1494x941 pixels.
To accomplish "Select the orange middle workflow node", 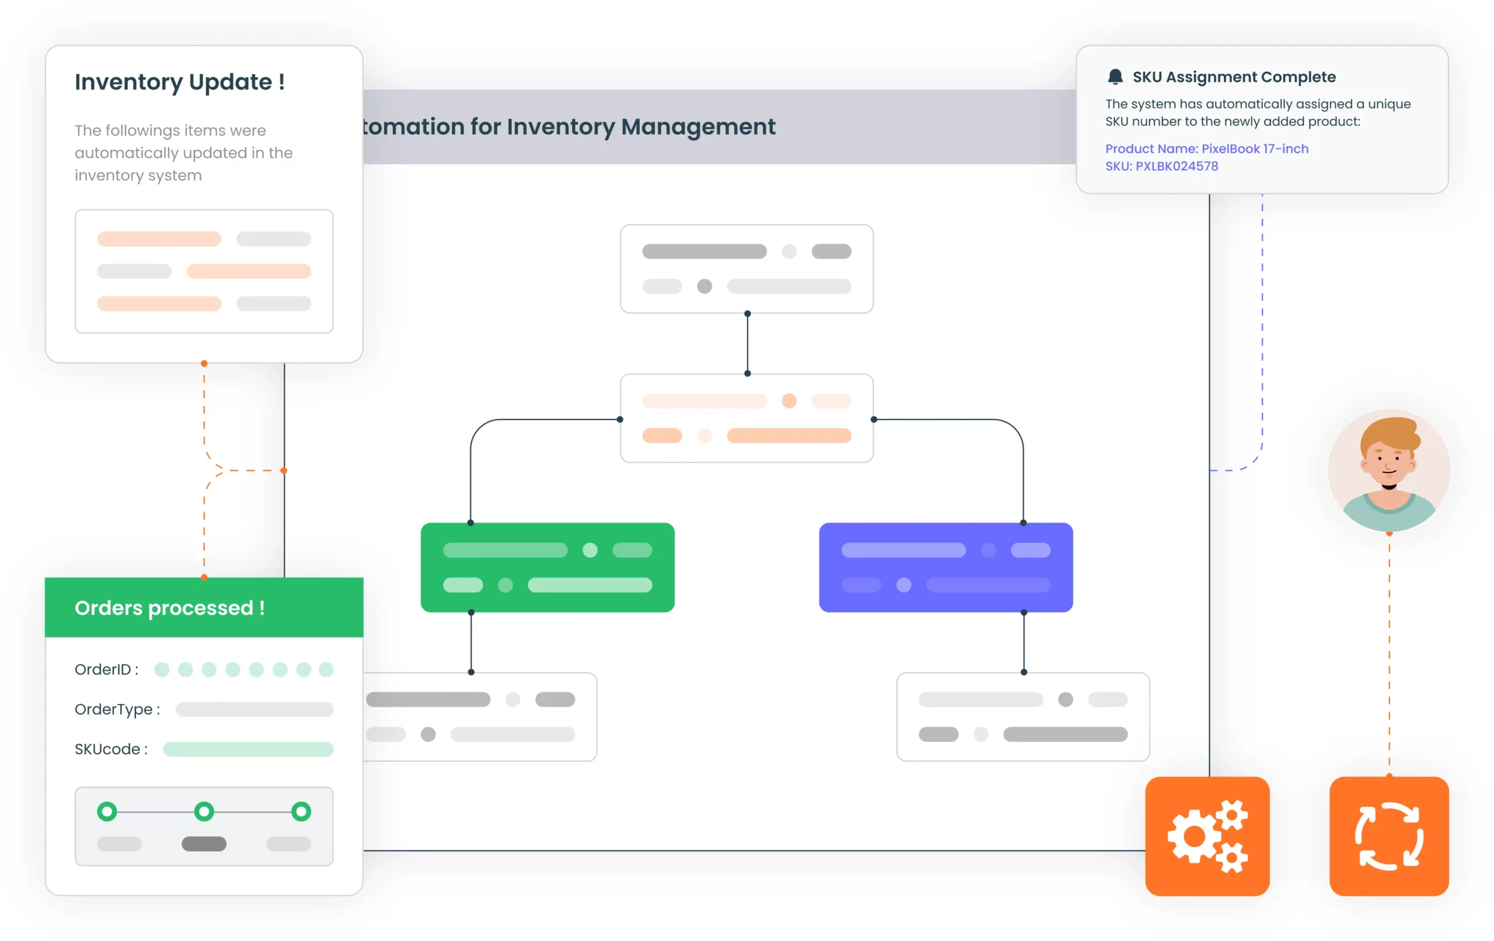I will tap(746, 418).
